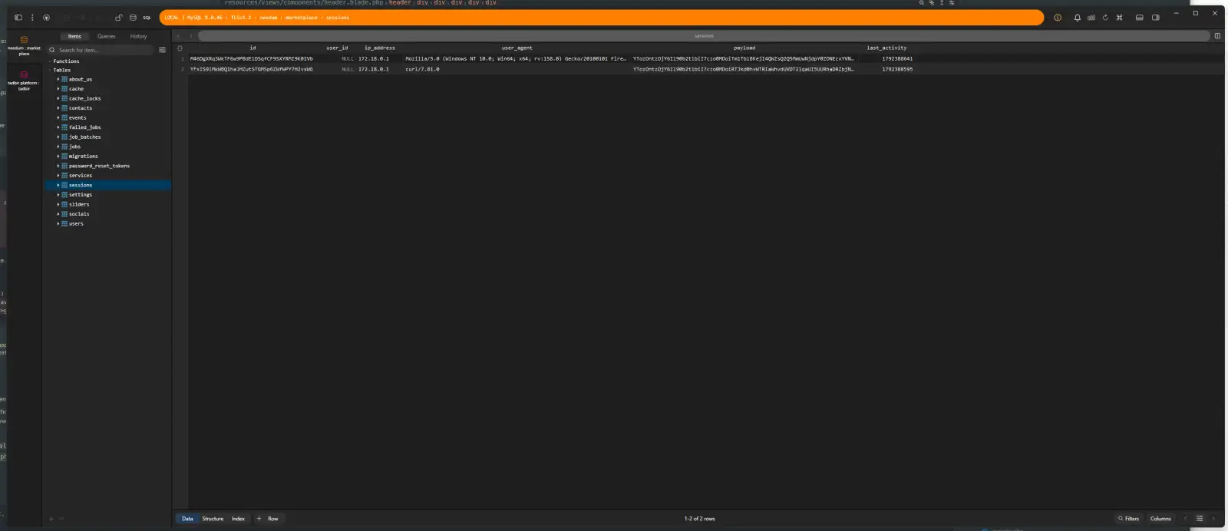This screenshot has width=1228, height=531.
Task: Expand the sessions table node
Action: click(58, 185)
